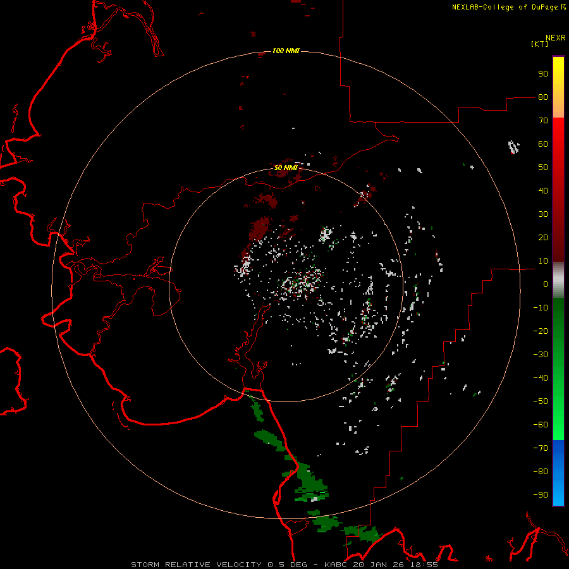Screen dimensions: 569x569
Task: Click the gray zero-velocity segment of color bar
Action: tap(558, 280)
